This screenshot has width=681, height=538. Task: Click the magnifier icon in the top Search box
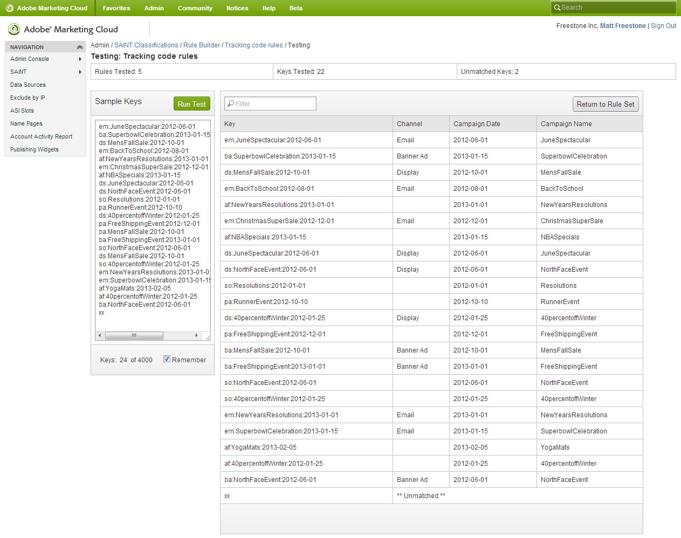point(557,8)
